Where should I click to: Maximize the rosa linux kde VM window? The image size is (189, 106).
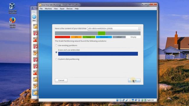pyautogui.click(x=148, y=4)
